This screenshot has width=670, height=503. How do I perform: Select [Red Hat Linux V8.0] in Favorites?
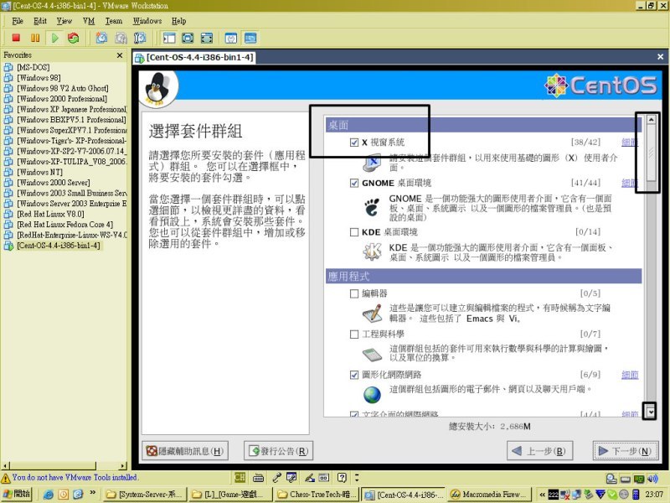point(50,215)
